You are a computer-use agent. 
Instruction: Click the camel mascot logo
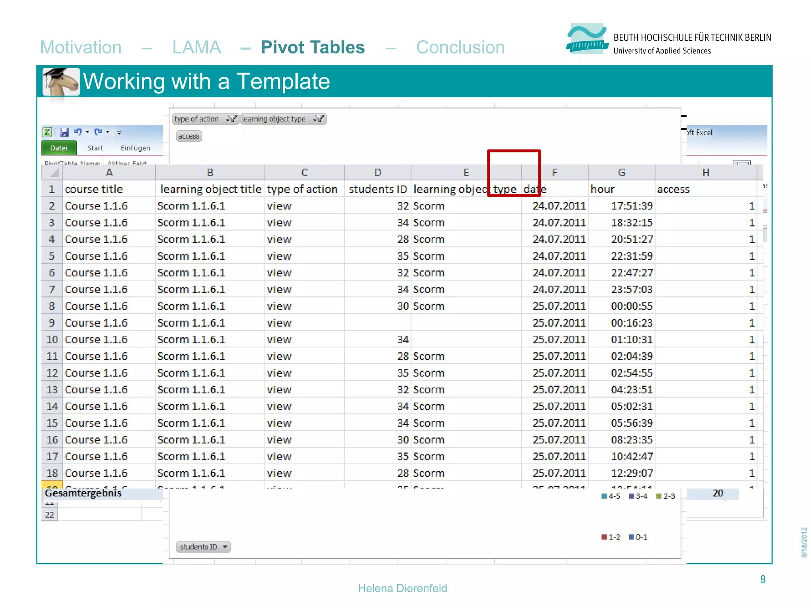[61, 82]
